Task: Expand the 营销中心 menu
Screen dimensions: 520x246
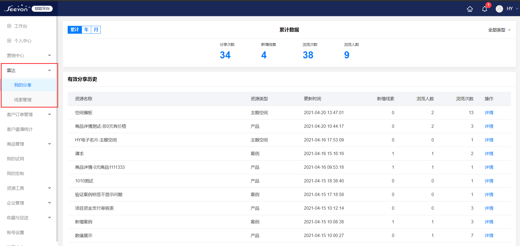Action: [49, 55]
